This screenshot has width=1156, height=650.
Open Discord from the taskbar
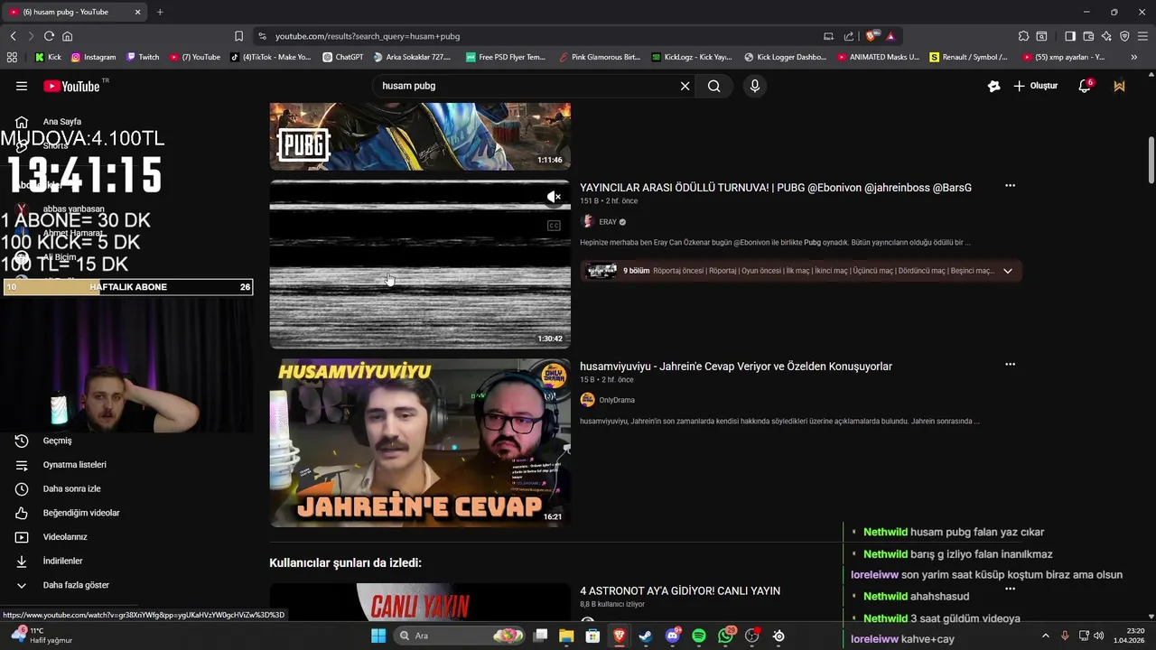[672, 636]
